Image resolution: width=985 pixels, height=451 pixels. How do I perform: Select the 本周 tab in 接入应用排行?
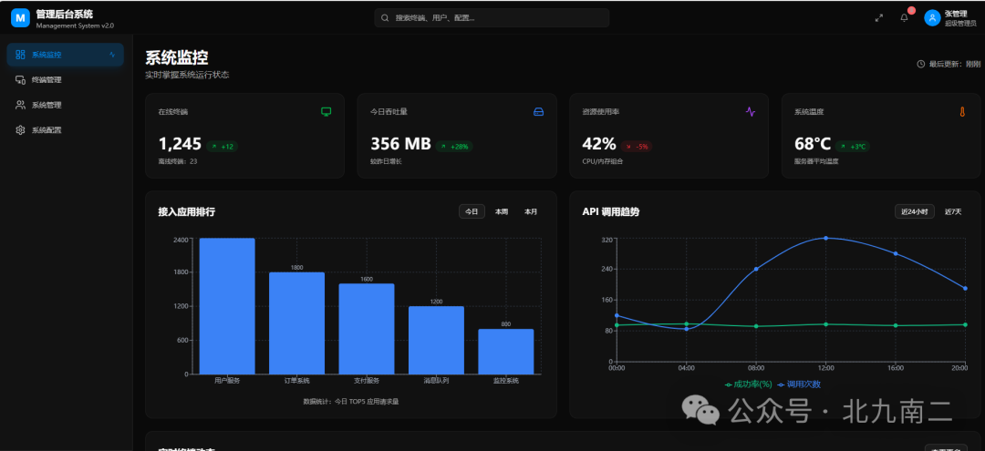[x=502, y=211]
